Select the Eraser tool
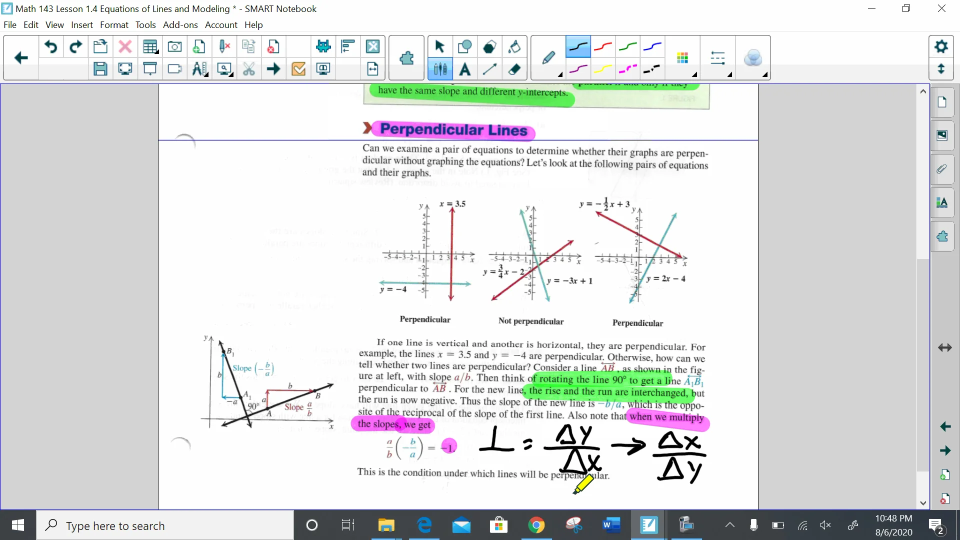Image resolution: width=960 pixels, height=540 pixels. click(514, 69)
